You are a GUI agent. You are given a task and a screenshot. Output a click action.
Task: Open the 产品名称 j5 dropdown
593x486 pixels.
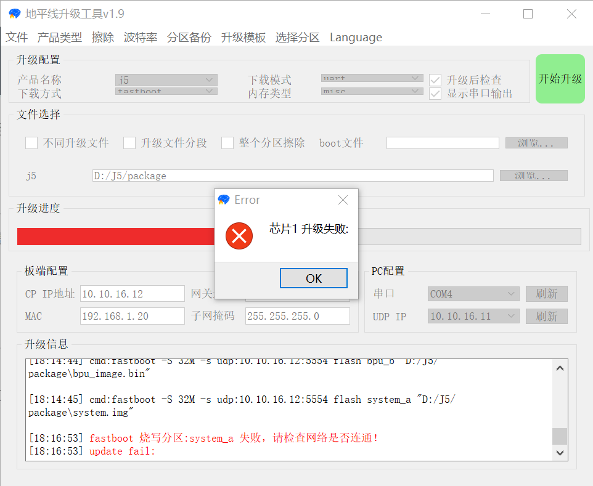[166, 80]
